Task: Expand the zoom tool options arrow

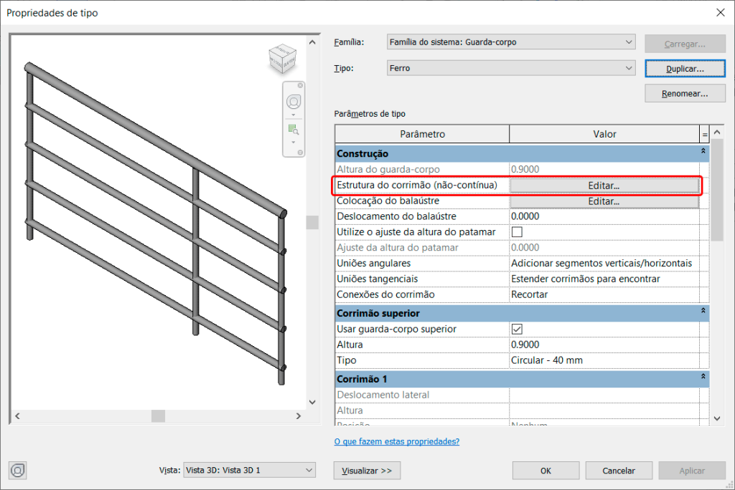Action: tap(294, 142)
